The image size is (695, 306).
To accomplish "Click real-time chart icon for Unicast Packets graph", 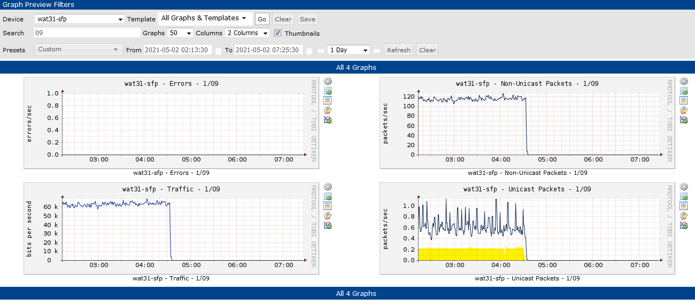I will pos(684,226).
